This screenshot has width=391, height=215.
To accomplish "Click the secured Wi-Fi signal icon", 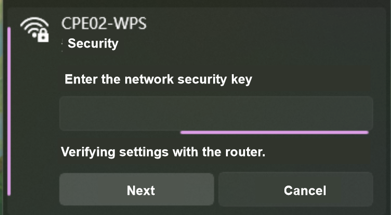I will (x=34, y=30).
